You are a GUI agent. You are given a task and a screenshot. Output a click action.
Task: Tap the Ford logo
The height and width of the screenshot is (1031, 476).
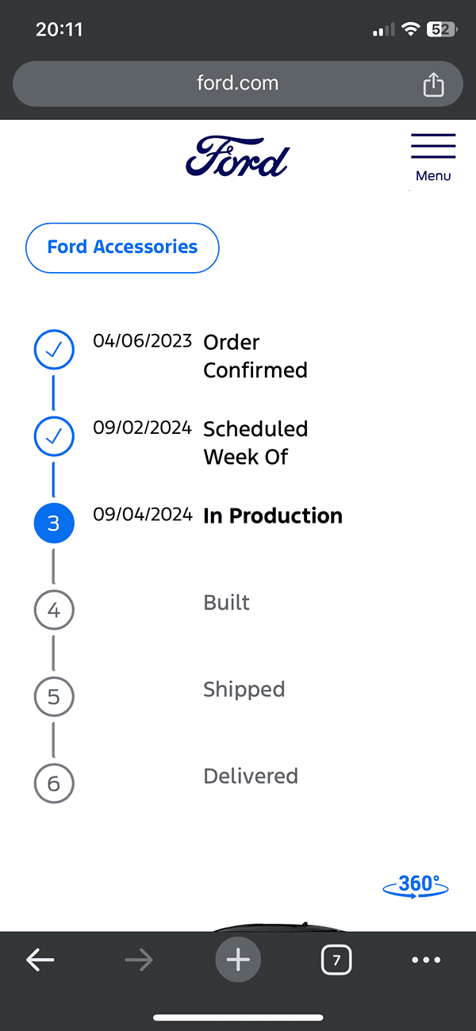[237, 155]
